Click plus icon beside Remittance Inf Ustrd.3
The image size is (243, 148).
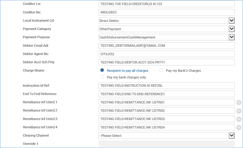(239, 119)
